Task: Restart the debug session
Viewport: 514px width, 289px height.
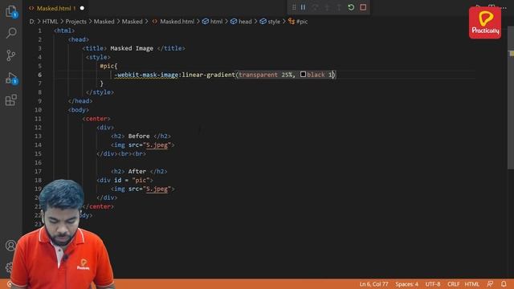Action: [x=351, y=7]
